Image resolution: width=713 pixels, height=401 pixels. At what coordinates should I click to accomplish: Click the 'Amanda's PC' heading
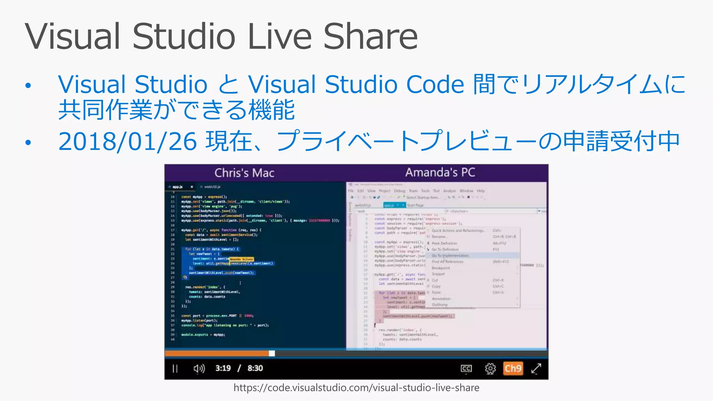pyautogui.click(x=440, y=172)
